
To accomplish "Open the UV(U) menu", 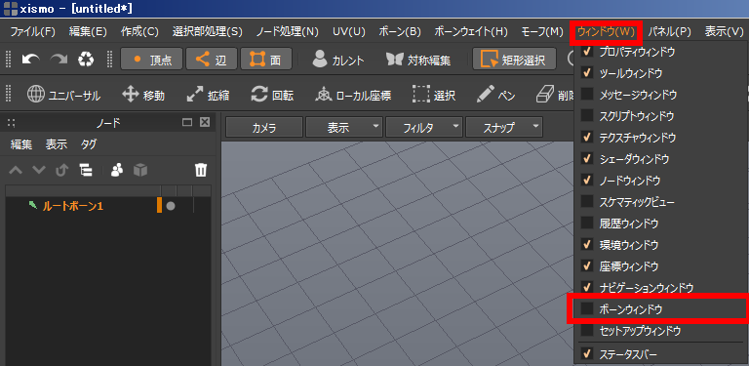I will tap(349, 32).
